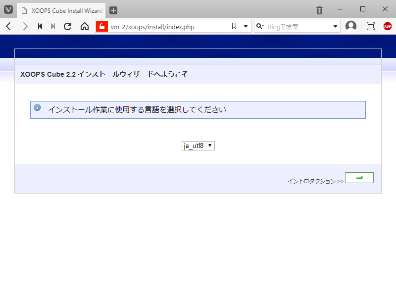Open a new tab with the plus button
The height and width of the screenshot is (297, 396).
click(113, 10)
